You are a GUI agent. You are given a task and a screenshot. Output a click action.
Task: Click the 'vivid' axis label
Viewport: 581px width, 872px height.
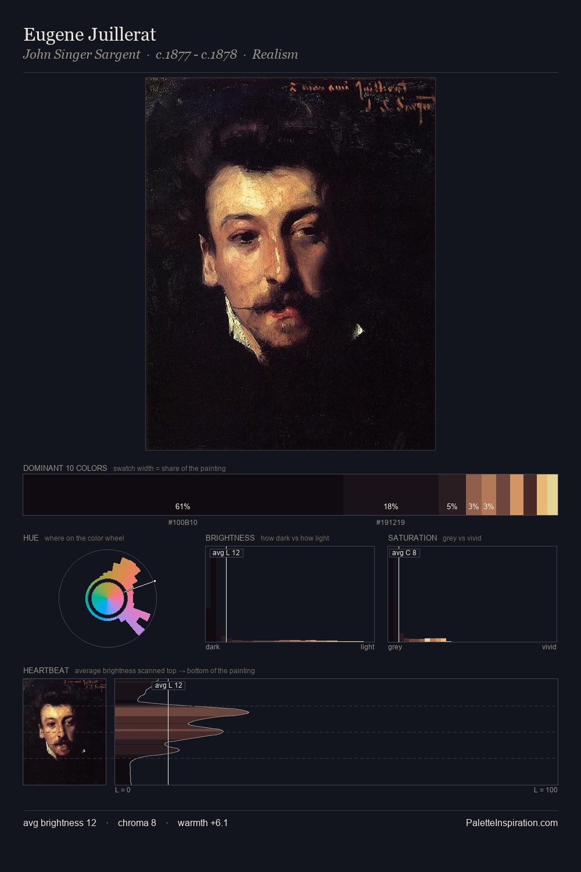point(549,647)
